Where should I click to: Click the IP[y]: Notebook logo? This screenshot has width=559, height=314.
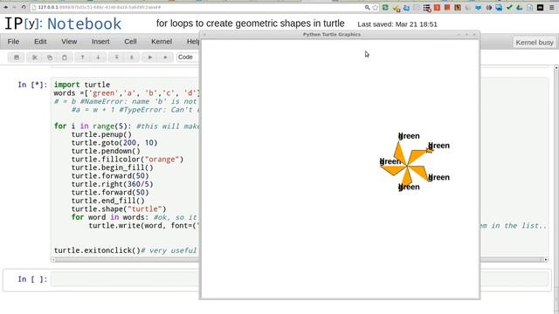click(x=63, y=24)
